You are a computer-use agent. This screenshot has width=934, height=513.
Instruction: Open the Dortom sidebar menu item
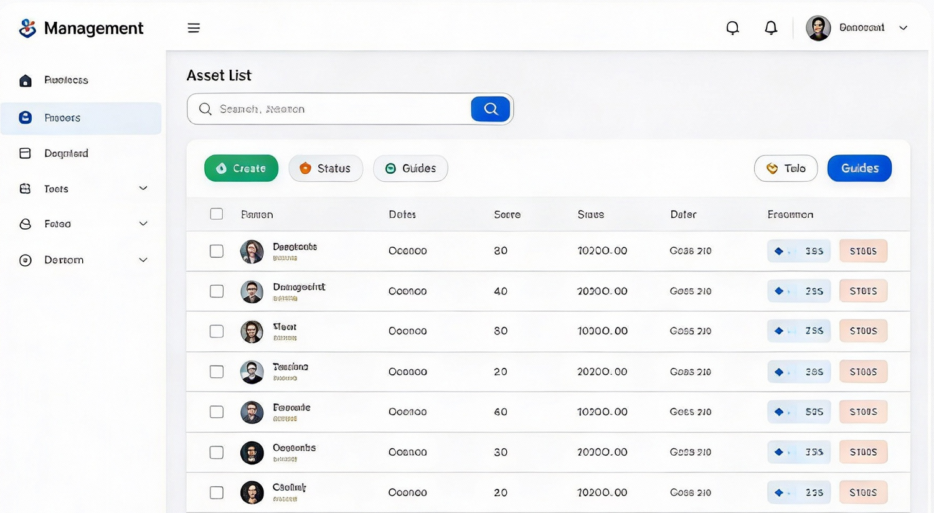(x=64, y=260)
